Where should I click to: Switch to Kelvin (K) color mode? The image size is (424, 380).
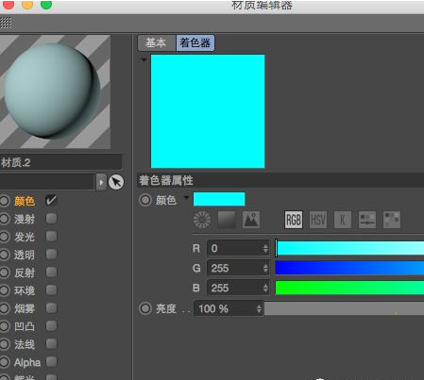(343, 220)
